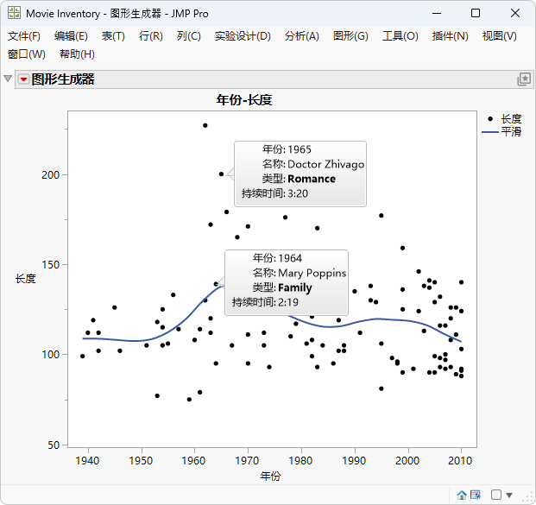Click the 长度 legend dot marker
The height and width of the screenshot is (505, 536).
point(490,118)
